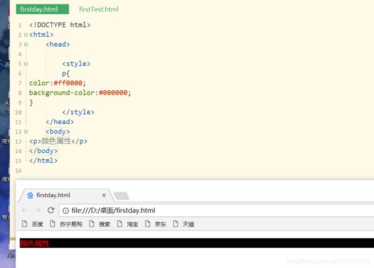Viewport: 374px width, 268px height.
Task: Click the closing </body> tag line
Action: coord(43,151)
